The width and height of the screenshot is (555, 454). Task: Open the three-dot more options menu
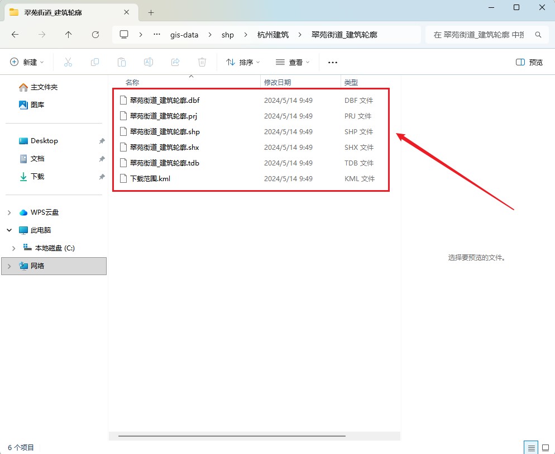[x=333, y=62]
